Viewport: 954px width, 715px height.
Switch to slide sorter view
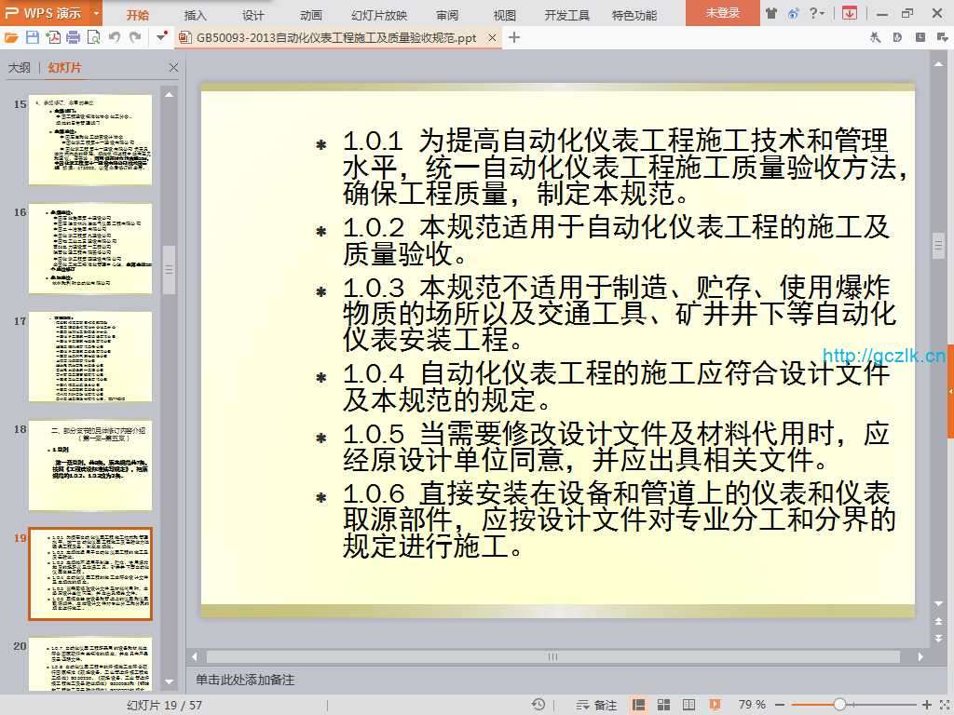coord(664,705)
